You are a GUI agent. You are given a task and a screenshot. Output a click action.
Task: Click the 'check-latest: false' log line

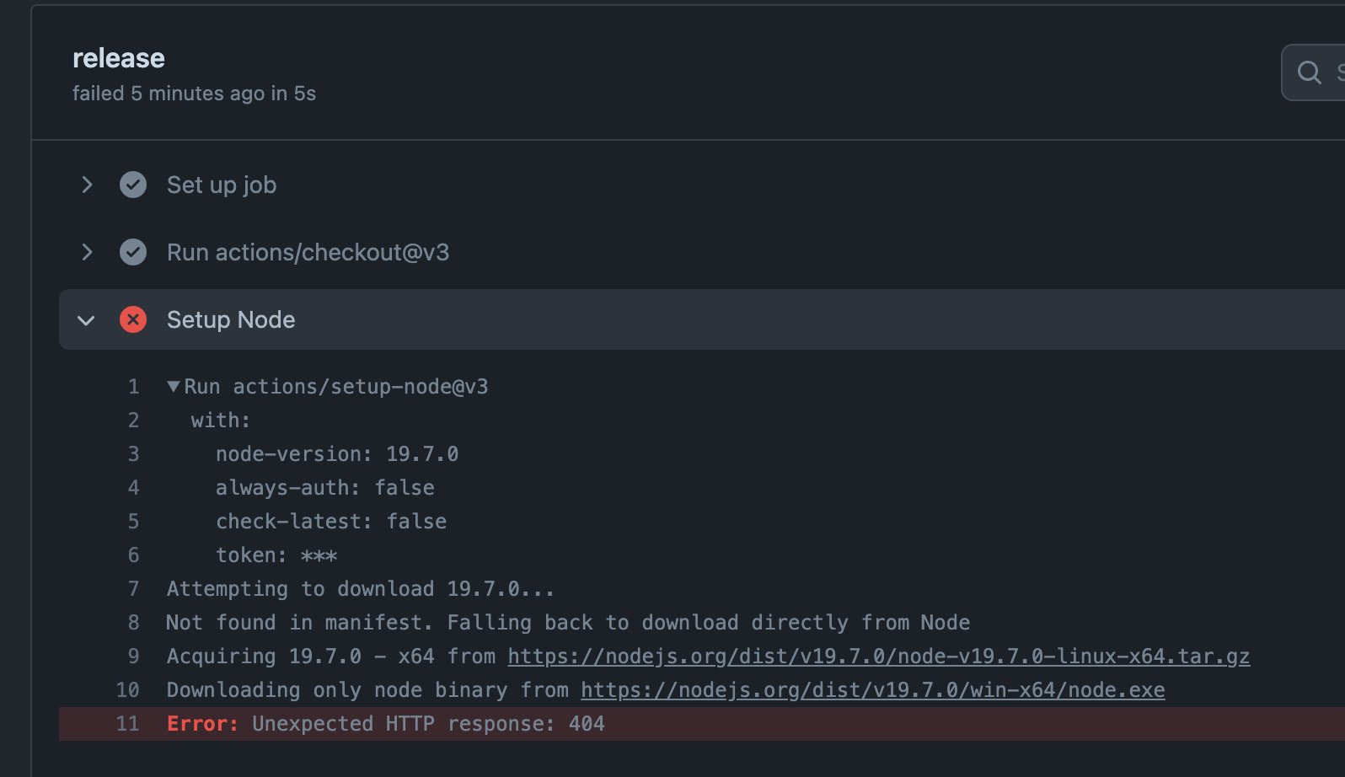[x=331, y=522]
